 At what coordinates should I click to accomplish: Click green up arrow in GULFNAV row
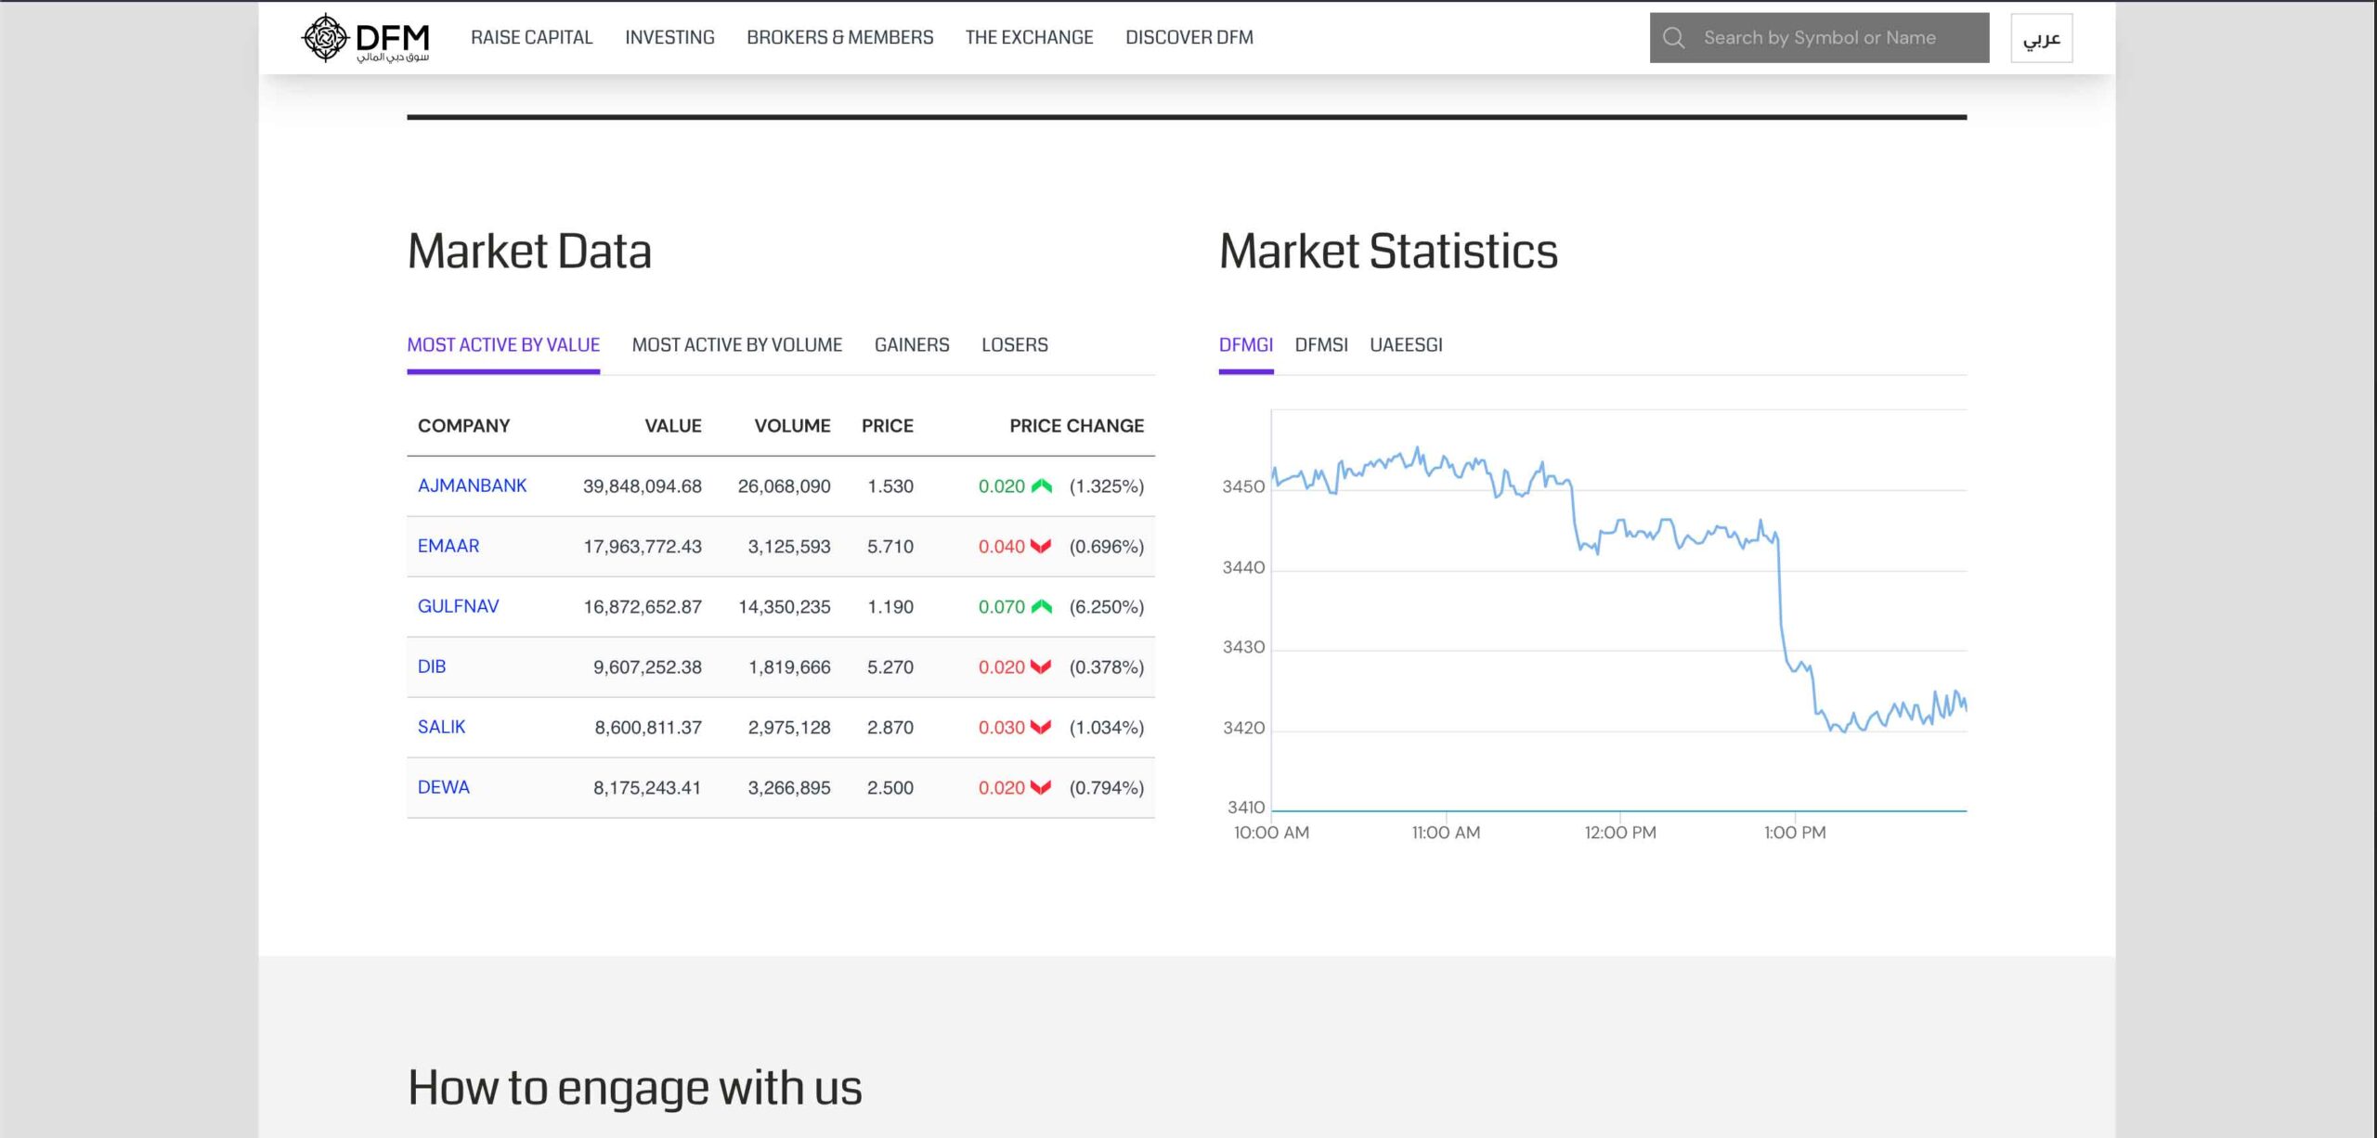[x=1041, y=606]
